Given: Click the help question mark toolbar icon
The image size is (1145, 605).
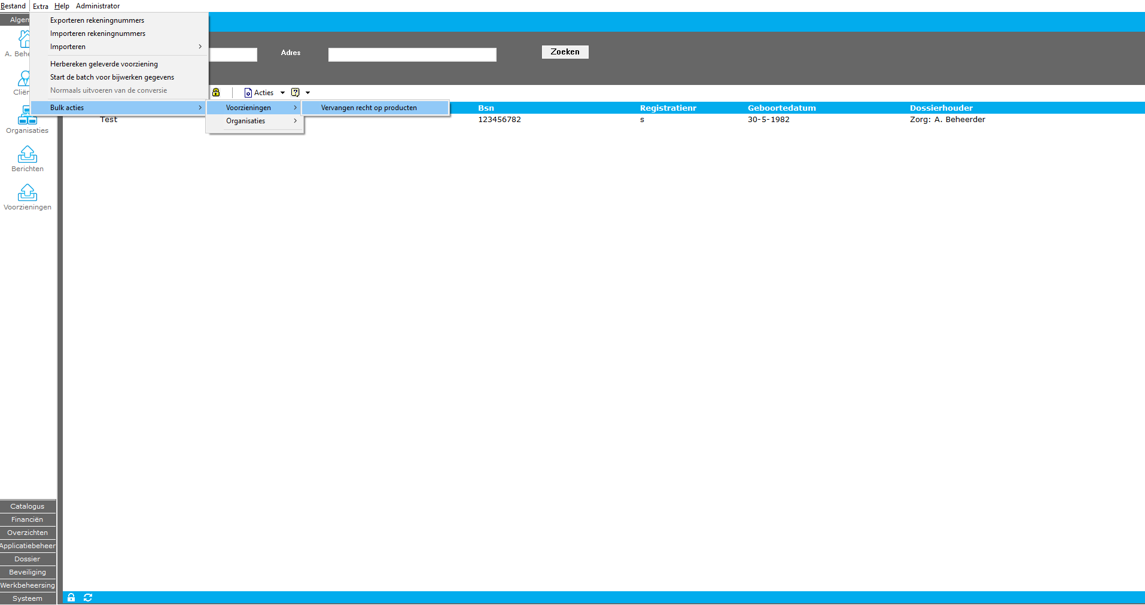Looking at the screenshot, I should coord(295,93).
